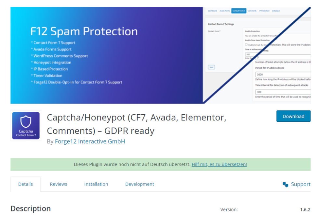Click the 'Contact Form 7' tab in banner screenshot
This screenshot has width=333, height=215.
click(x=239, y=11)
